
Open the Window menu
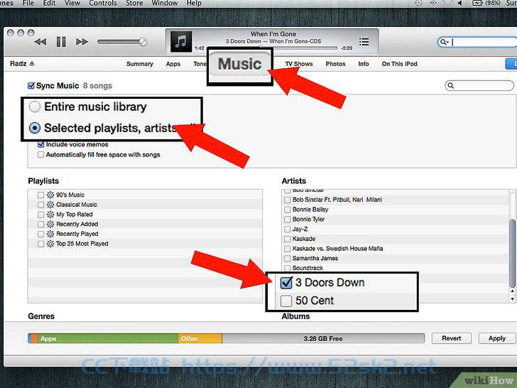tap(165, 4)
